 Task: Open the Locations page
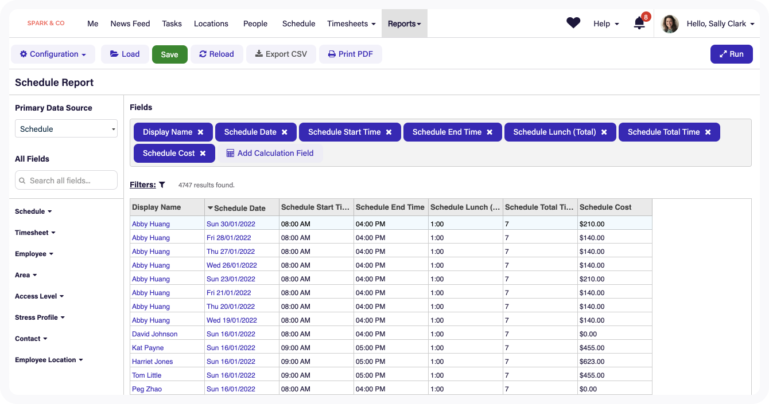(211, 23)
